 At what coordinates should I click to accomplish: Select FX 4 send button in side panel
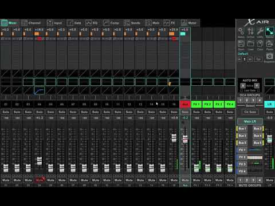pos(242,171)
